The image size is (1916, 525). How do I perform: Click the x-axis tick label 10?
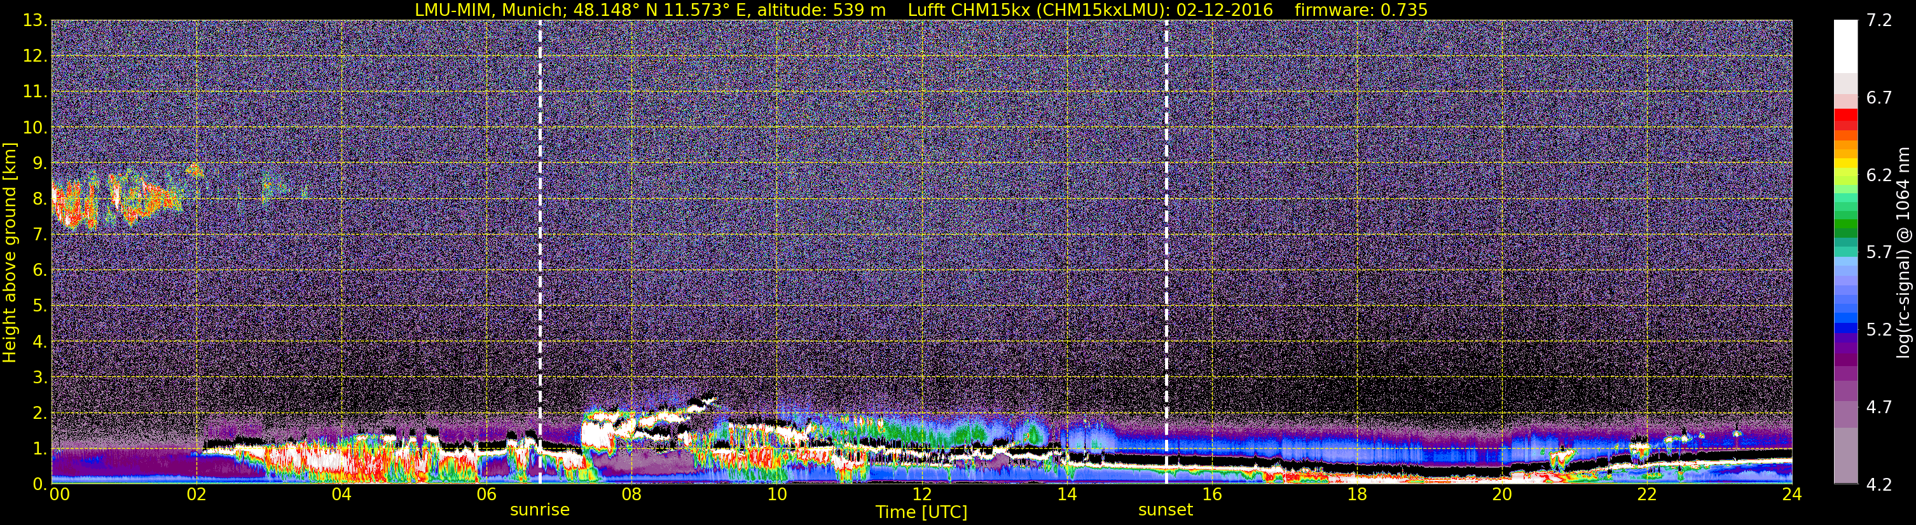click(x=776, y=494)
